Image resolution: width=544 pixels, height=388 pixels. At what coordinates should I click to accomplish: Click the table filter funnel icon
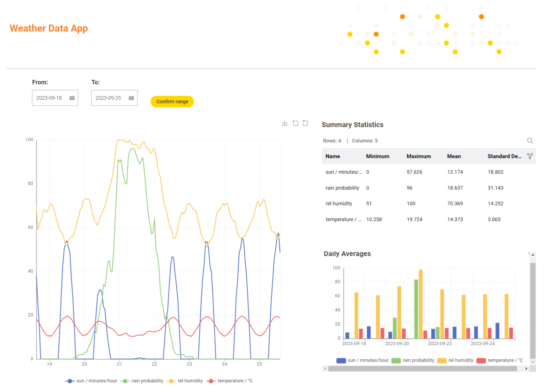coord(530,156)
